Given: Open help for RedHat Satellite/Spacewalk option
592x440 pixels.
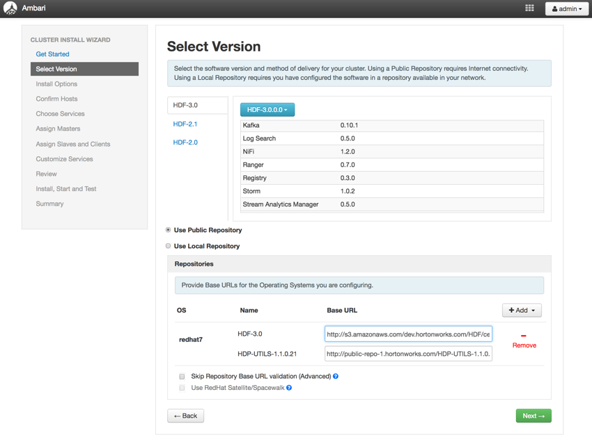Looking at the screenshot, I should pos(289,388).
